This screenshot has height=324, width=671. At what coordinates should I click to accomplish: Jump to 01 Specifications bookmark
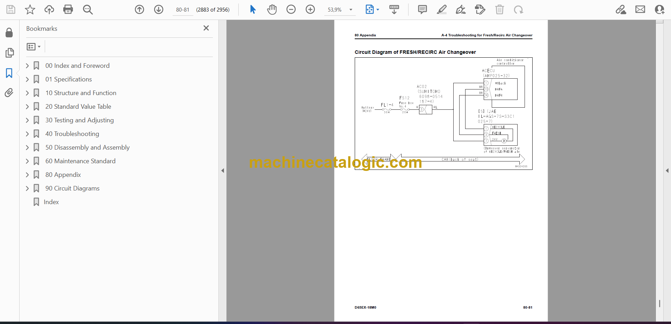click(68, 79)
